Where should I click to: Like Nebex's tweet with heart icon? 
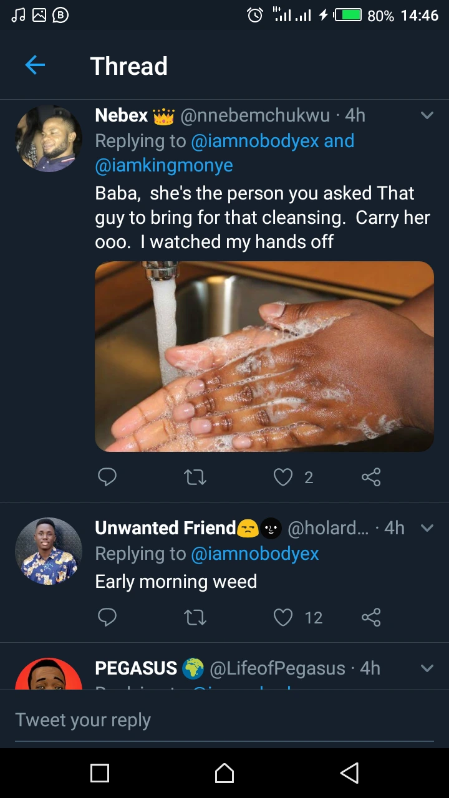click(283, 478)
